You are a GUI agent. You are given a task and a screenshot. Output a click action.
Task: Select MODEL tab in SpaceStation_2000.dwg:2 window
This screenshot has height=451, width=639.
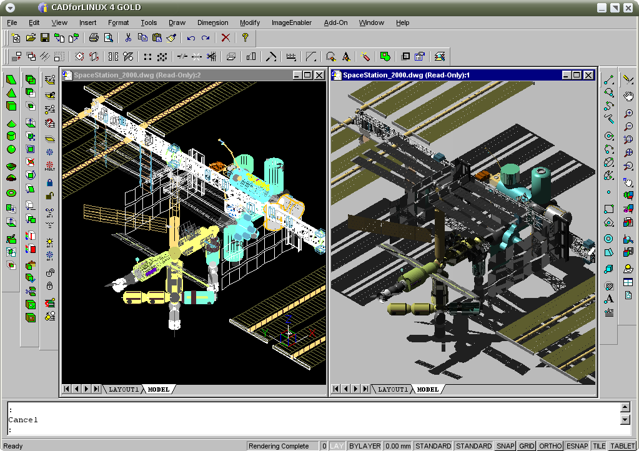[159, 389]
